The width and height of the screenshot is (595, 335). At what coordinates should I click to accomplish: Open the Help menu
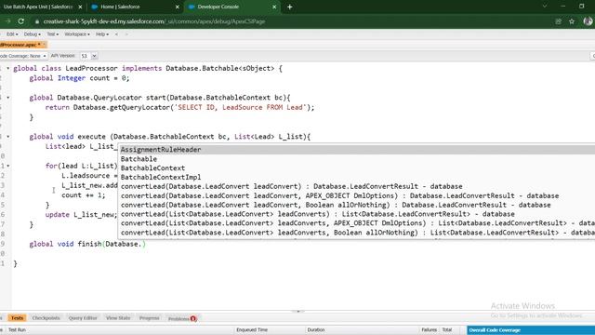[x=101, y=34]
